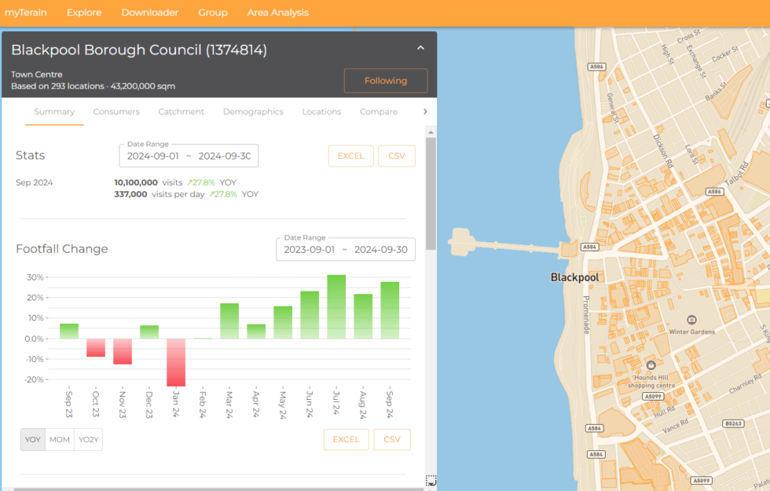This screenshot has height=491, width=770.
Task: Click the May 24 green bar
Action: click(283, 323)
